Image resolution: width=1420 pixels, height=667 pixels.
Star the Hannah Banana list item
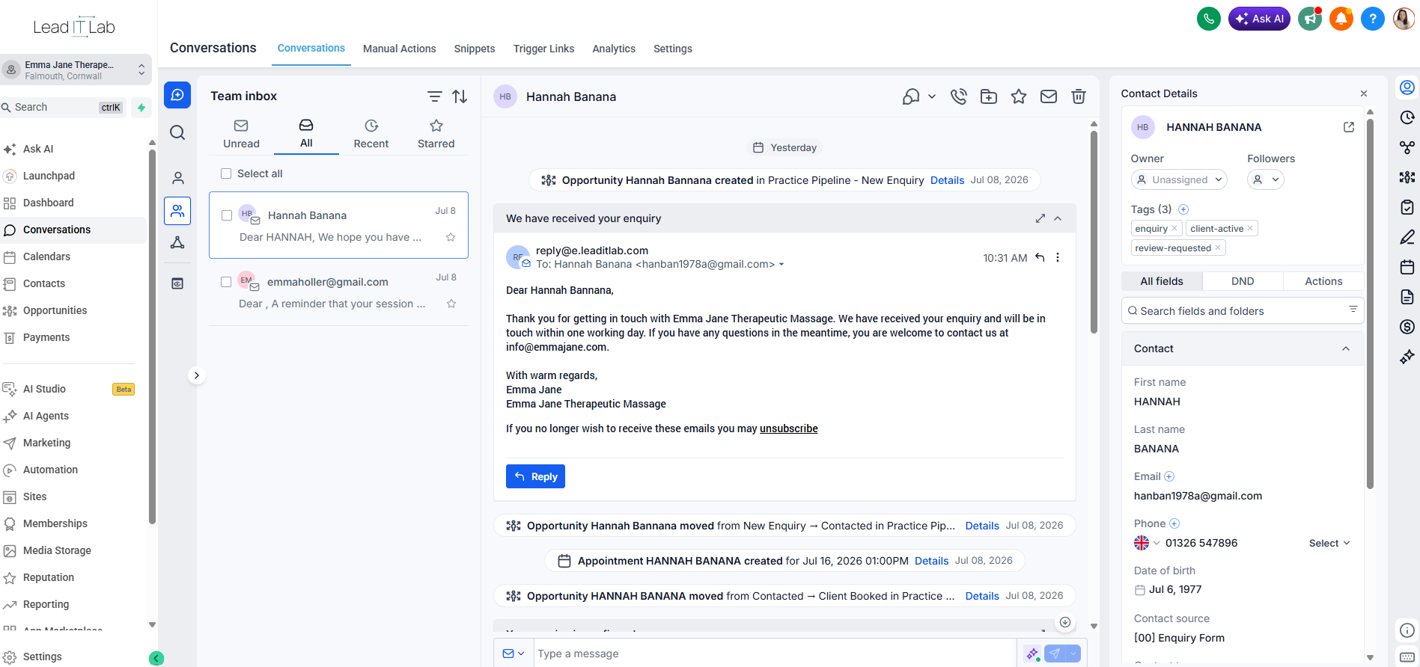(x=451, y=237)
